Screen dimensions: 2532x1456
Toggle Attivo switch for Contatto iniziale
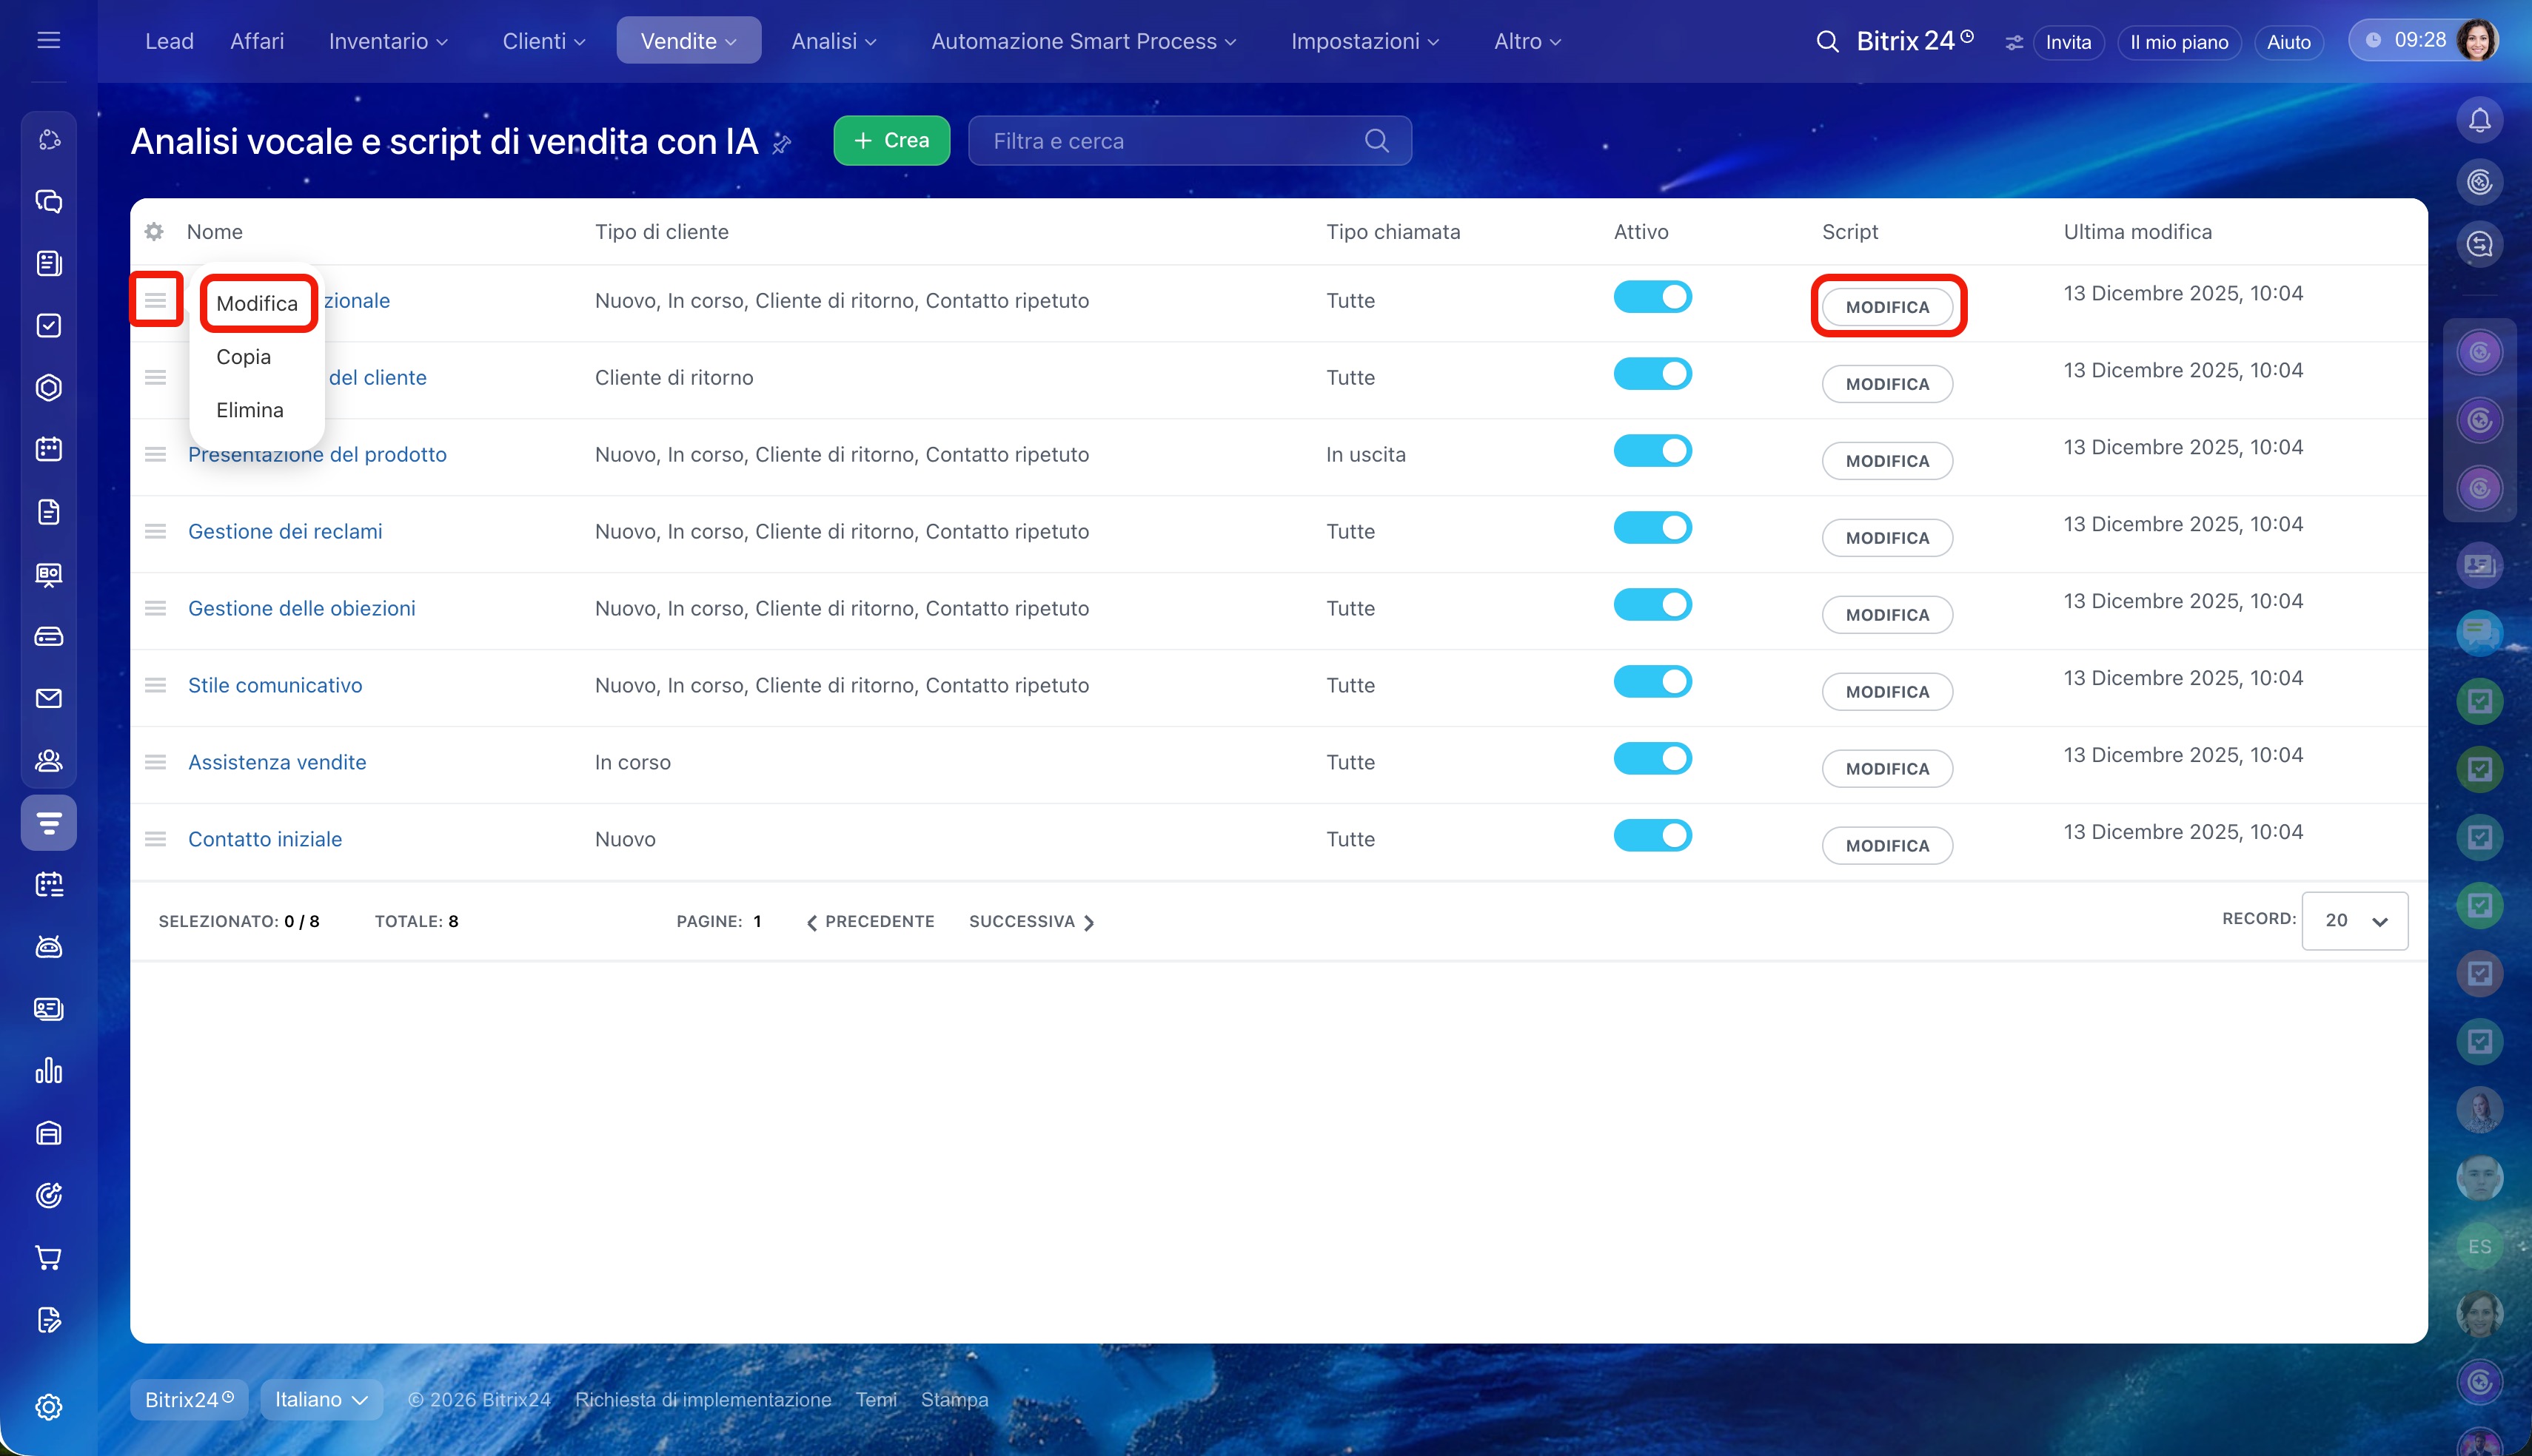click(x=1652, y=836)
